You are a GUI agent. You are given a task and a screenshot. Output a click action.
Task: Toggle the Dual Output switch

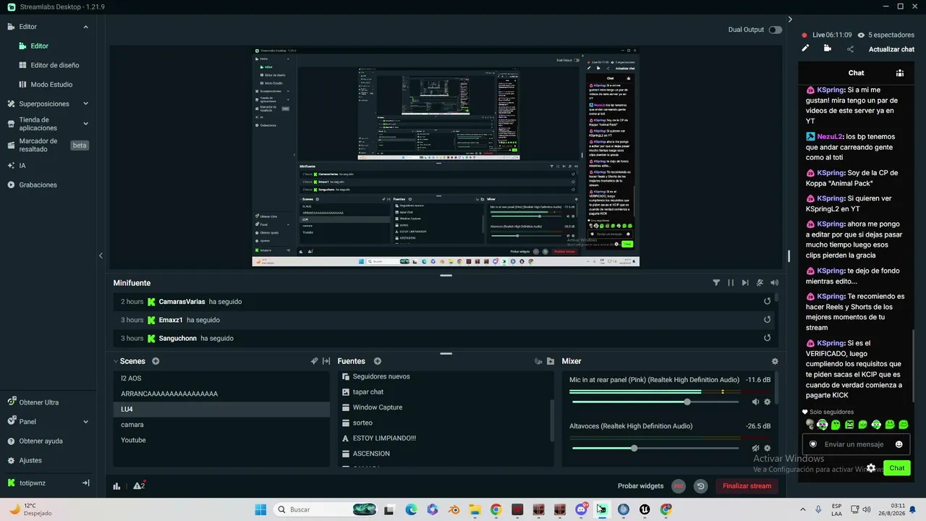(776, 30)
